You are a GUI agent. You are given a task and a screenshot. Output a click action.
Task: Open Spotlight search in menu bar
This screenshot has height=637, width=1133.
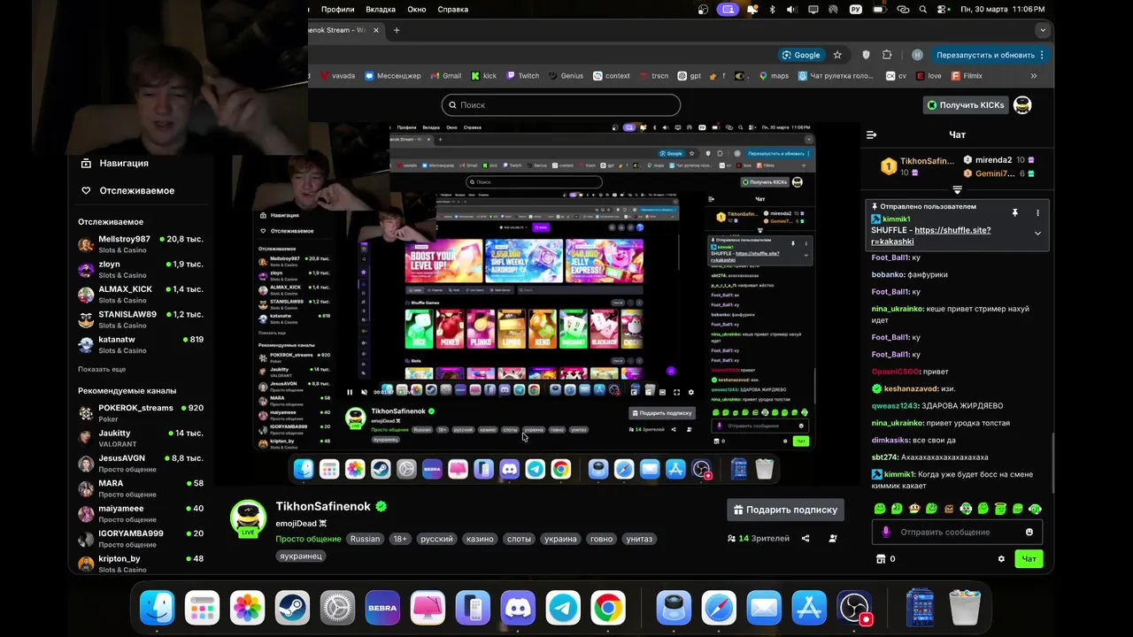coord(923,9)
